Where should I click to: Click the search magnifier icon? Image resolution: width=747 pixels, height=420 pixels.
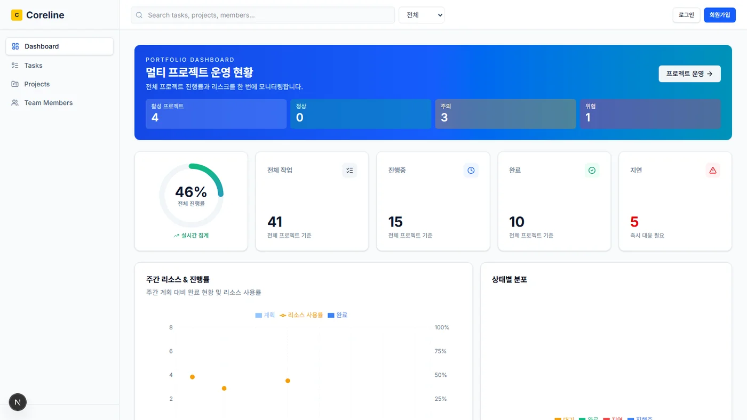pos(139,15)
